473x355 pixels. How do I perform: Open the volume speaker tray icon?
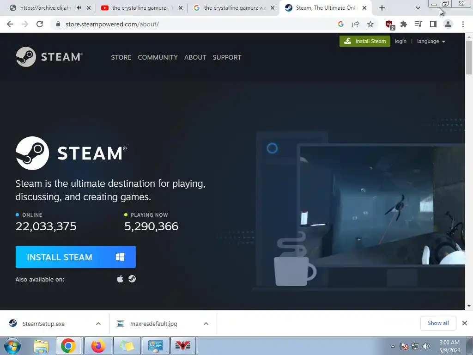(426, 346)
